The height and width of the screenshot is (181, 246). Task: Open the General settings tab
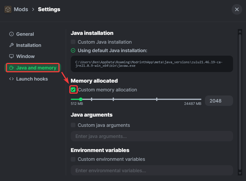25,34
